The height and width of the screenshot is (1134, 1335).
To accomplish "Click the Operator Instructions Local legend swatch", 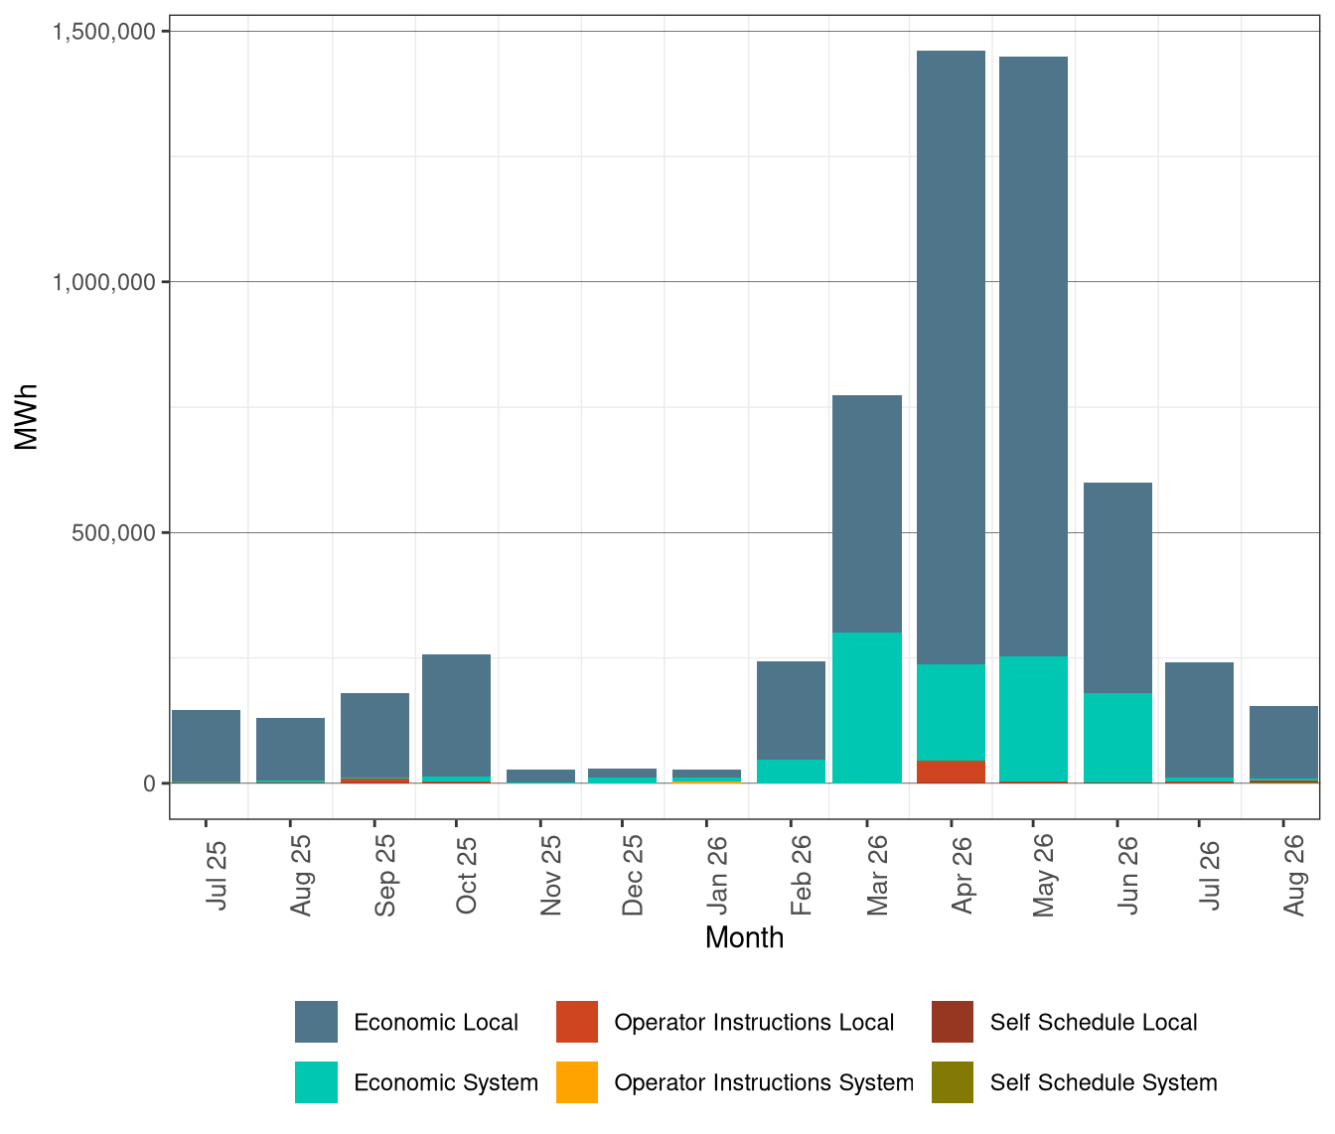I will 577,1022.
